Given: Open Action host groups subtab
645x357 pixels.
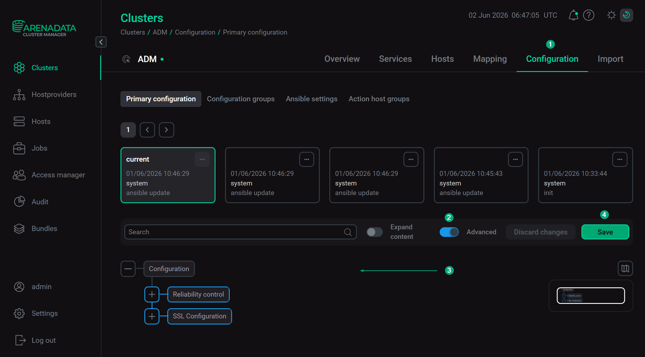Looking at the screenshot, I should coord(379,99).
